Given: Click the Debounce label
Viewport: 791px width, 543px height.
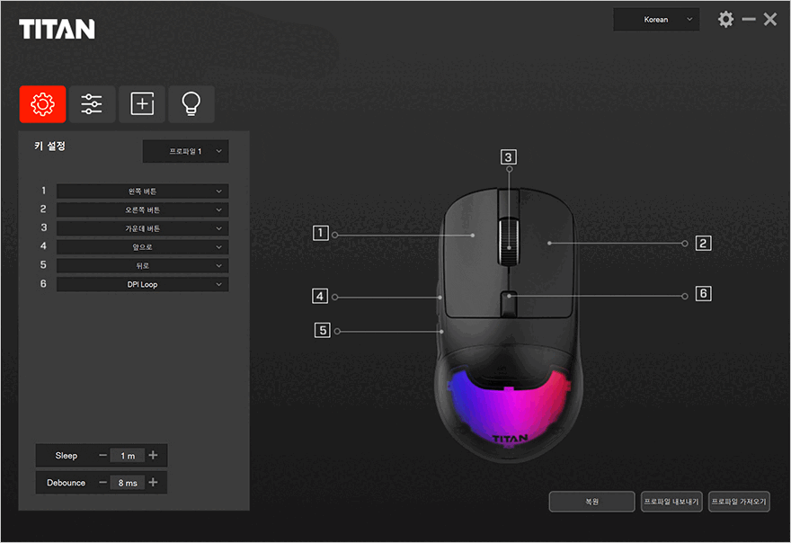Looking at the screenshot, I should point(67,483).
